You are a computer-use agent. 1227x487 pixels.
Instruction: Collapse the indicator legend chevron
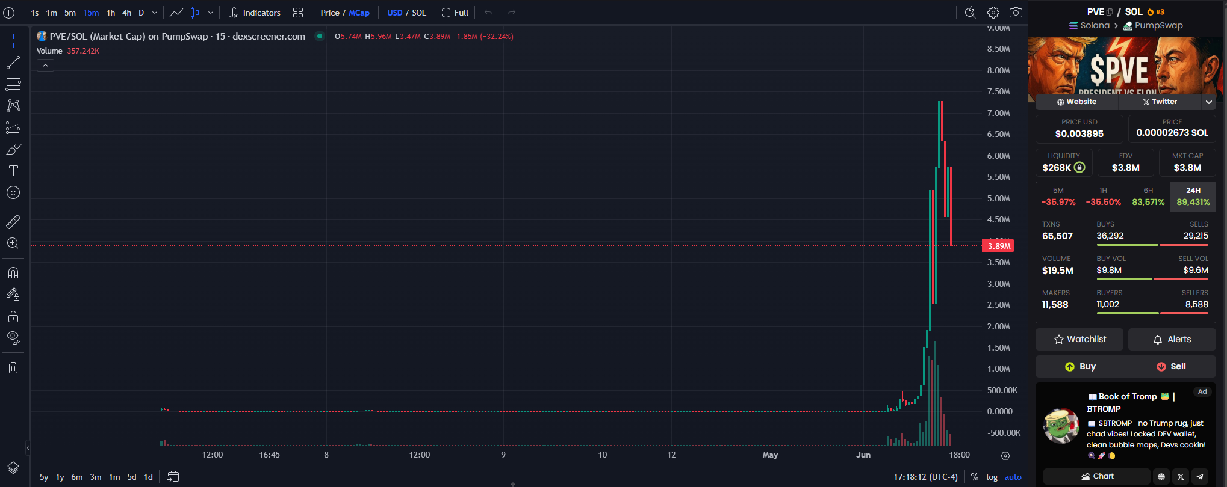tap(45, 66)
